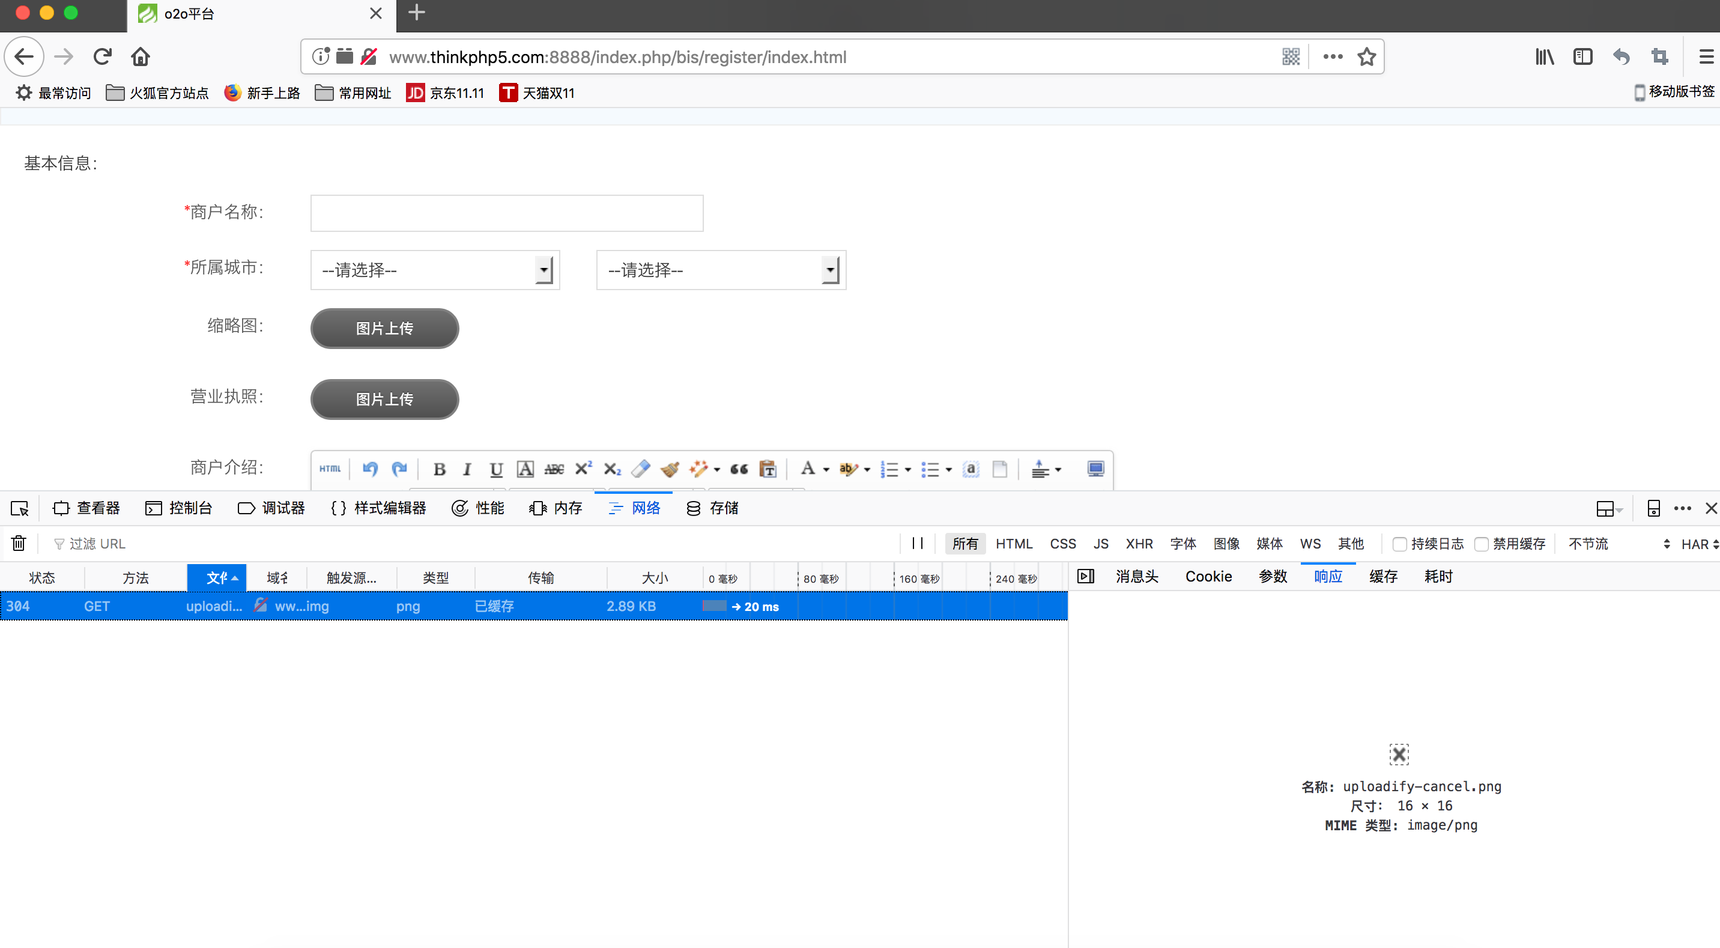1720x948 pixels.
Task: Bookmark this page with star icon
Action: pos(1366,57)
